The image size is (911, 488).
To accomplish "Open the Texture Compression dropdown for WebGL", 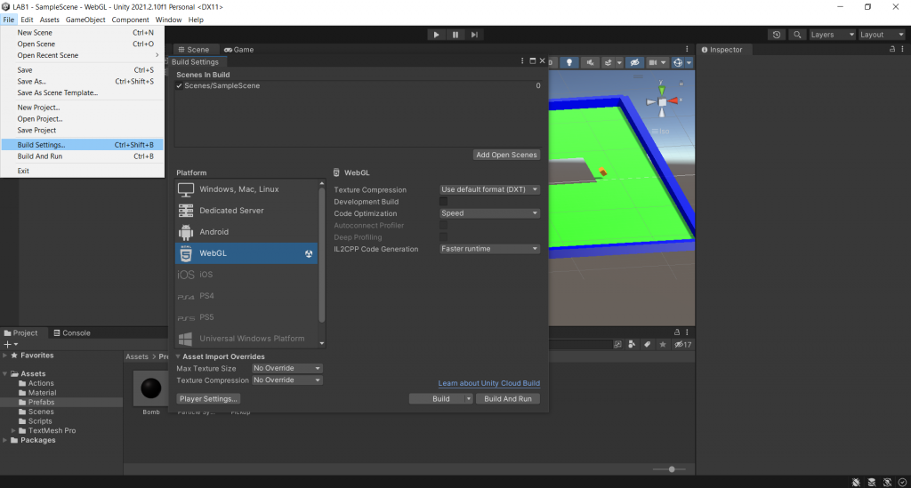I will (489, 189).
